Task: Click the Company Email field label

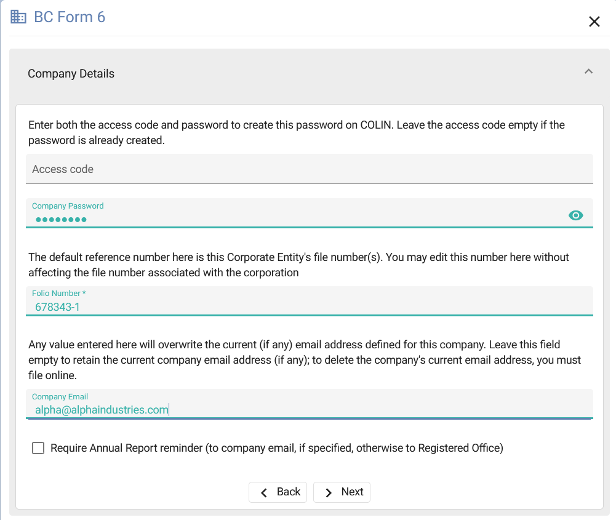Action: 60,397
